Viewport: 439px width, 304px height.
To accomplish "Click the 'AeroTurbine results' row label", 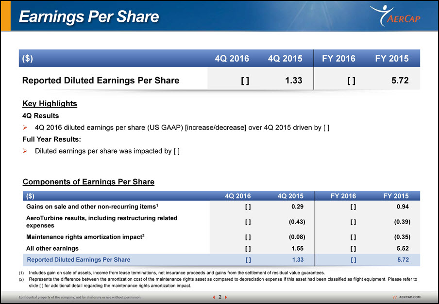I will (102, 222).
